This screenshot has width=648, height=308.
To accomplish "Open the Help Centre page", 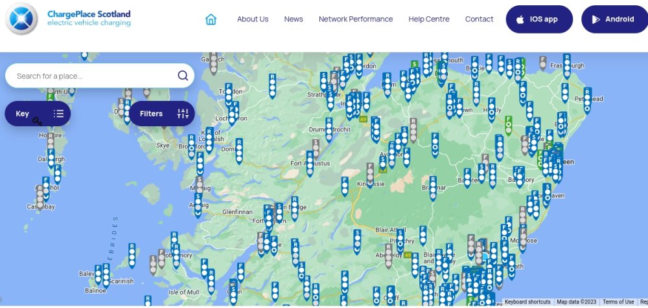I will [429, 19].
